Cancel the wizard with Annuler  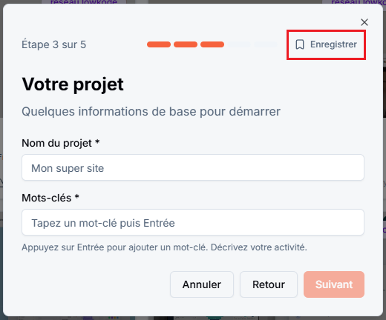pyautogui.click(x=202, y=284)
